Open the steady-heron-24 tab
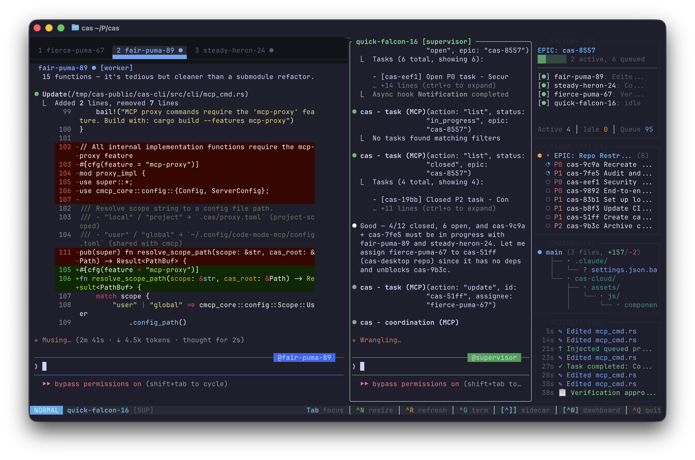The width and height of the screenshot is (695, 460). (234, 50)
